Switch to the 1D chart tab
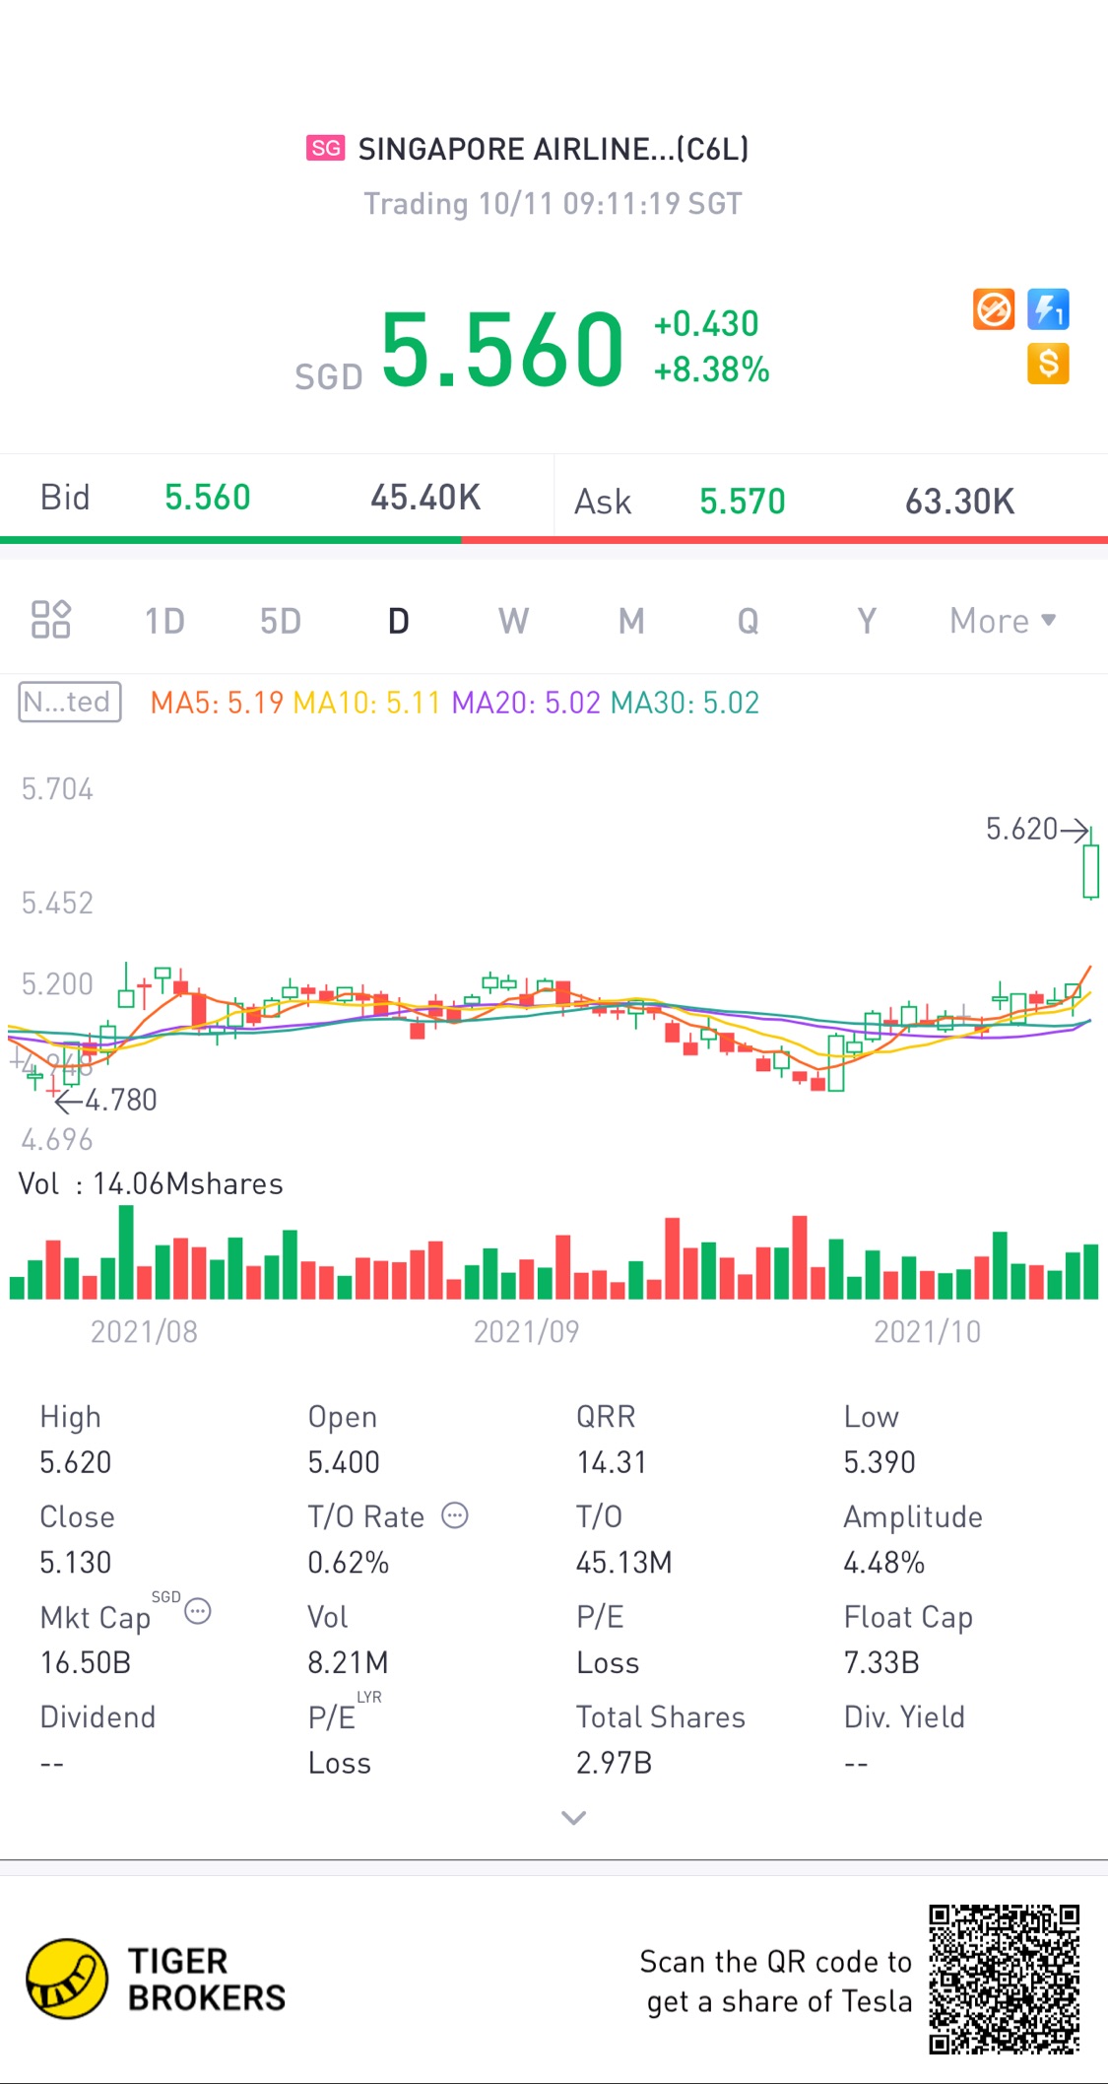This screenshot has height=2084, width=1108. [164, 621]
